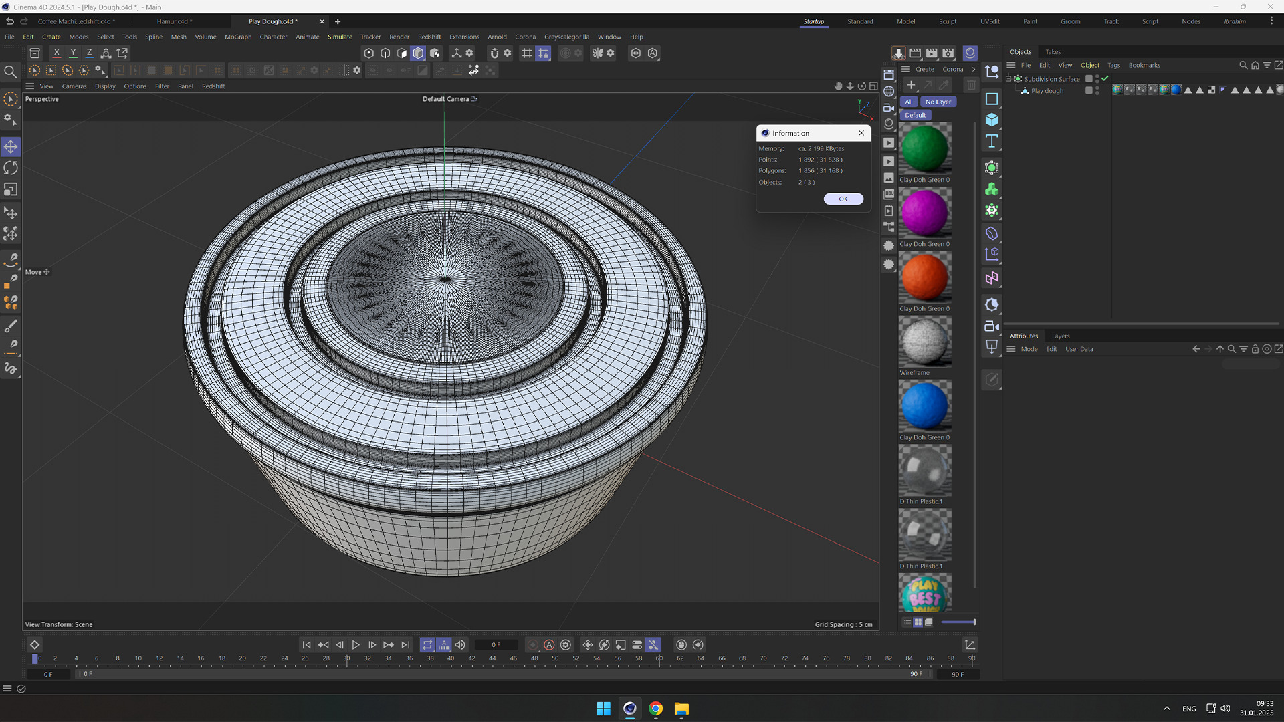Click current frame input field
Image resolution: width=1284 pixels, height=722 pixels.
[x=496, y=645]
